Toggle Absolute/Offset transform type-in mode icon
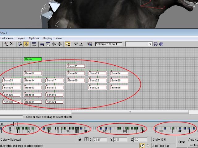This screenshot has width=198, height=148. (x=87, y=139)
